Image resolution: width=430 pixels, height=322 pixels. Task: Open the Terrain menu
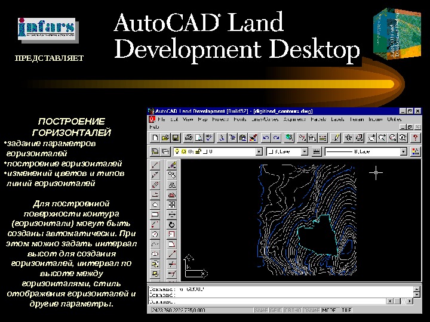[357, 119]
